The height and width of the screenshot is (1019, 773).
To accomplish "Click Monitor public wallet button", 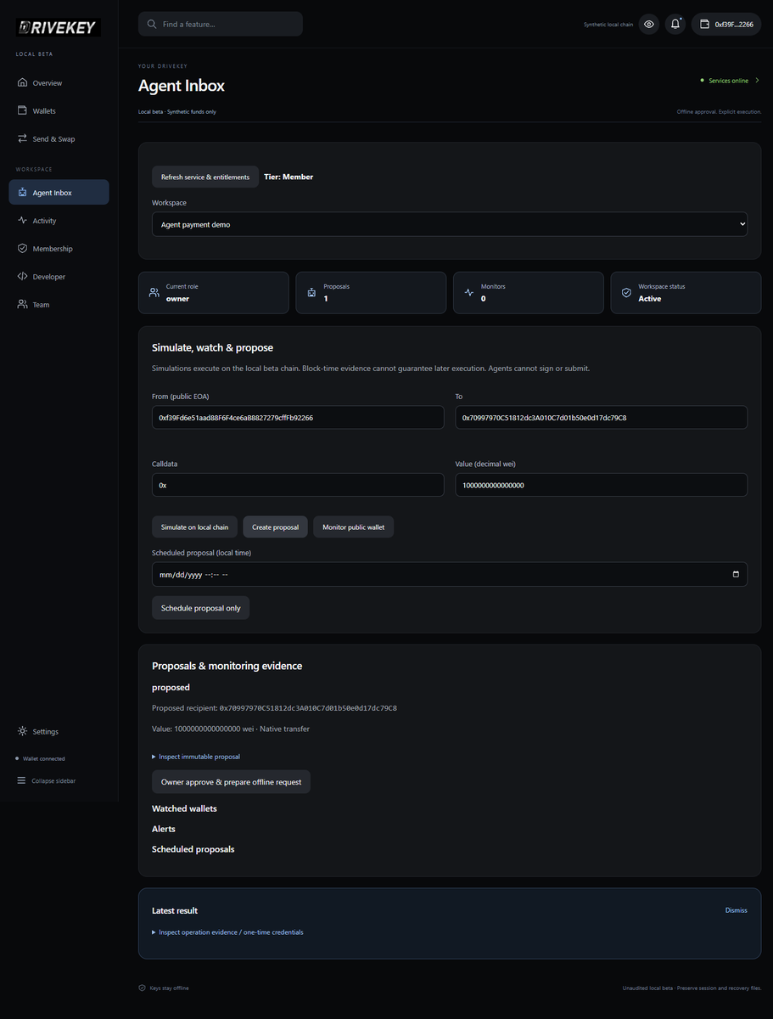I will [x=354, y=527].
